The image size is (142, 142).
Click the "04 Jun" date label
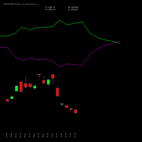click(30, 135)
